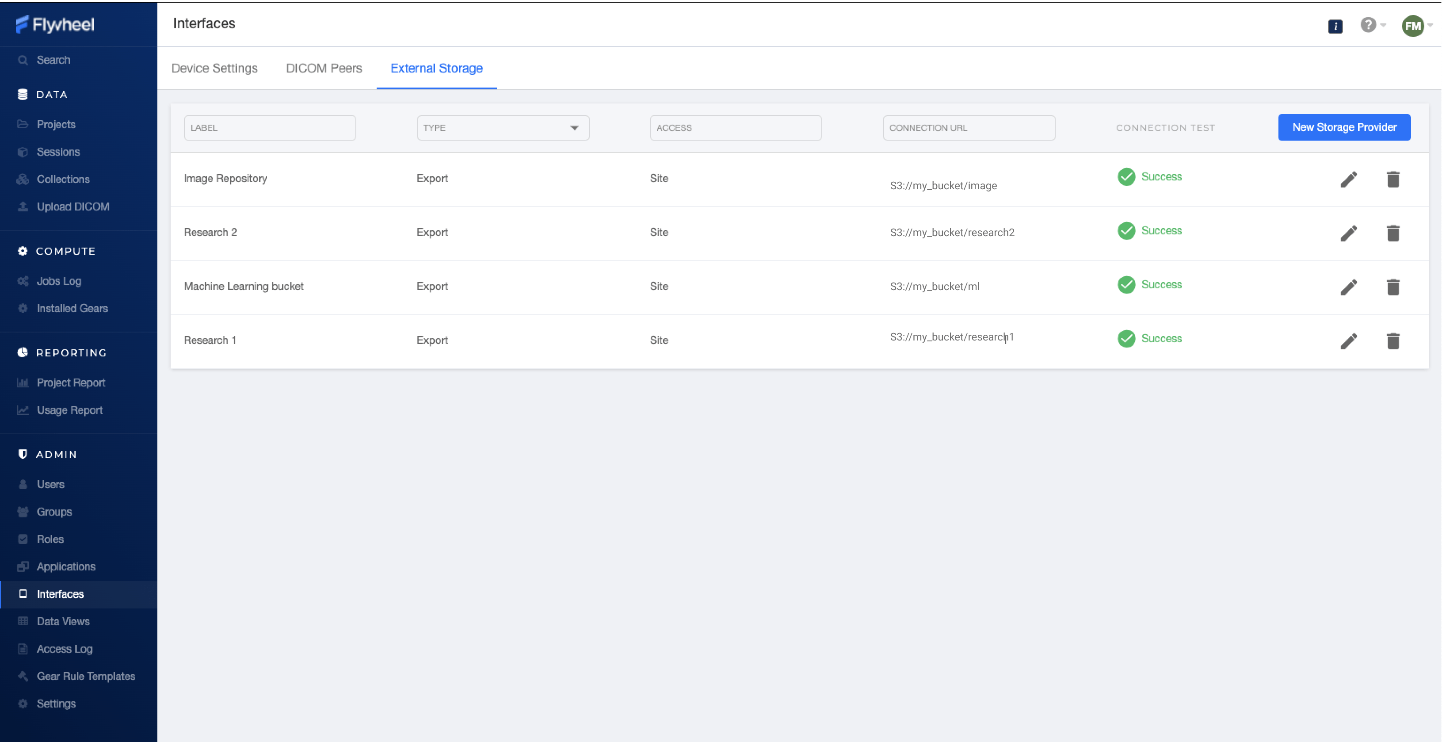The height and width of the screenshot is (742, 1442).
Task: Click the Flywheel logo
Action: point(54,25)
